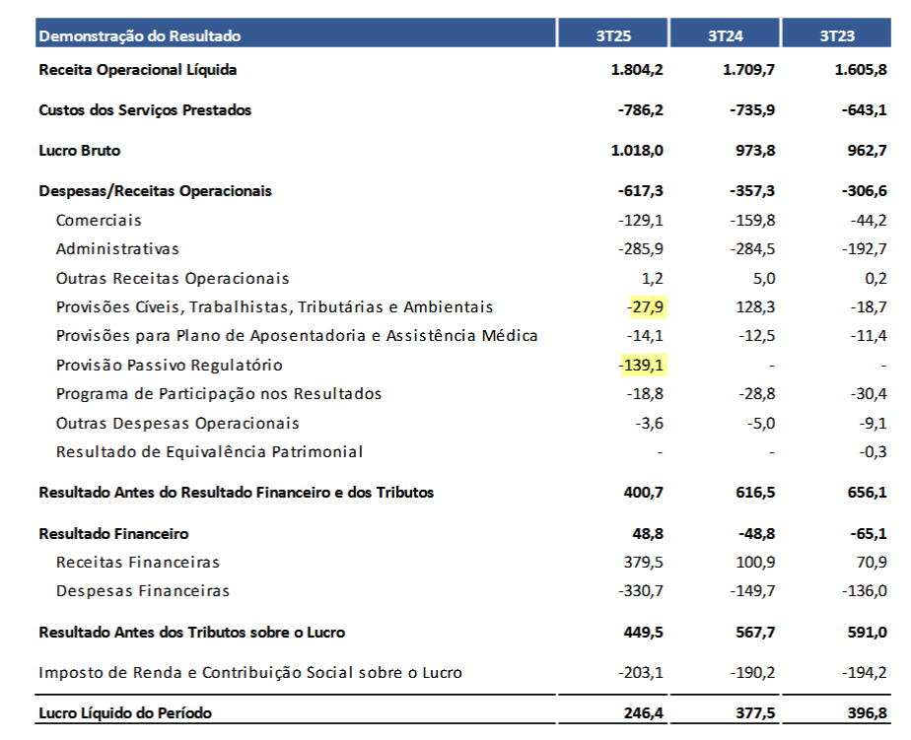Click the Demonstração do Resultado header cell

(x=139, y=36)
